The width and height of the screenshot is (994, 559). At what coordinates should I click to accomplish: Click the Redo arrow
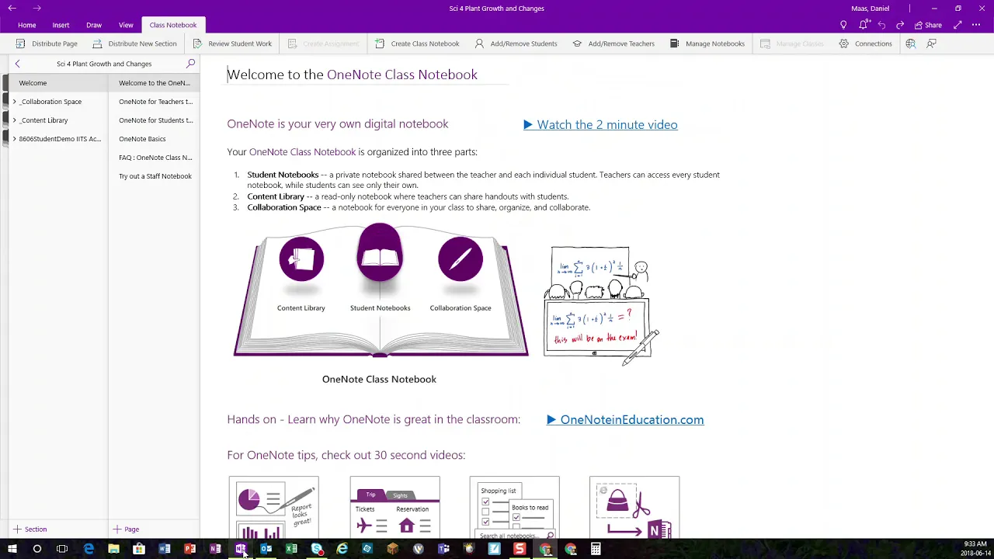point(900,25)
